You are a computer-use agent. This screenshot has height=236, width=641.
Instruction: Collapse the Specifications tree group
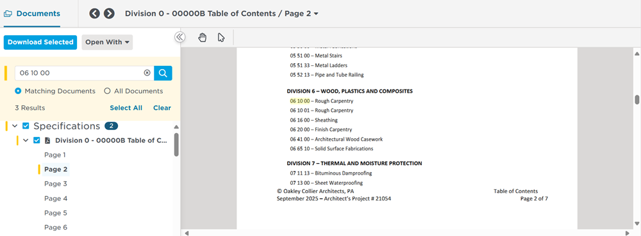pyautogui.click(x=15, y=126)
